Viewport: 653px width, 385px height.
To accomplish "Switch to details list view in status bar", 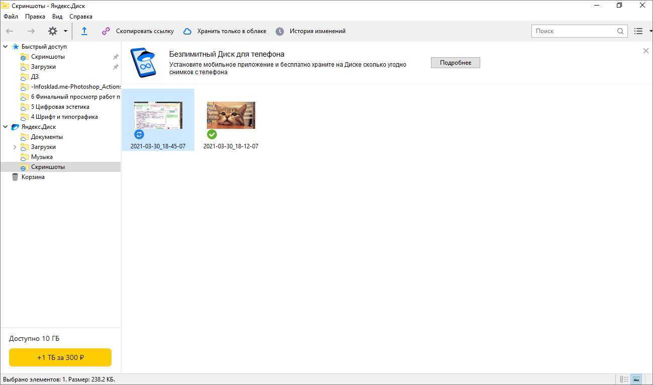I will [x=624, y=379].
